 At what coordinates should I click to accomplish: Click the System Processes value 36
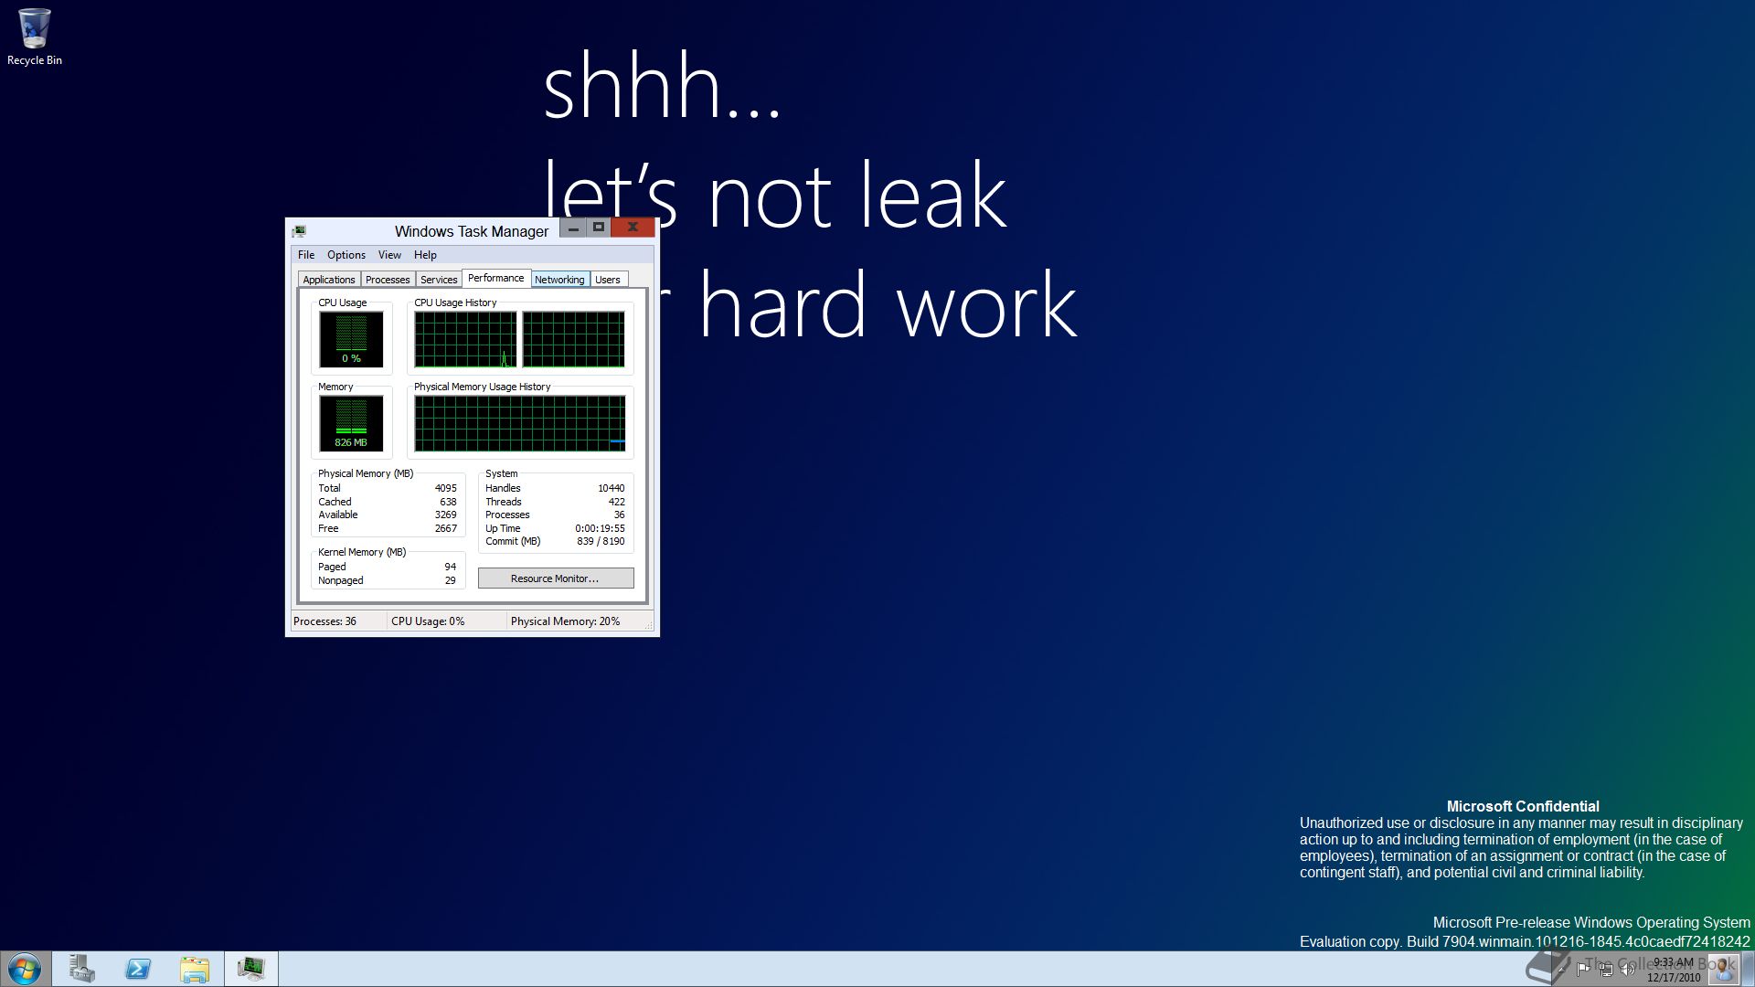coord(619,515)
